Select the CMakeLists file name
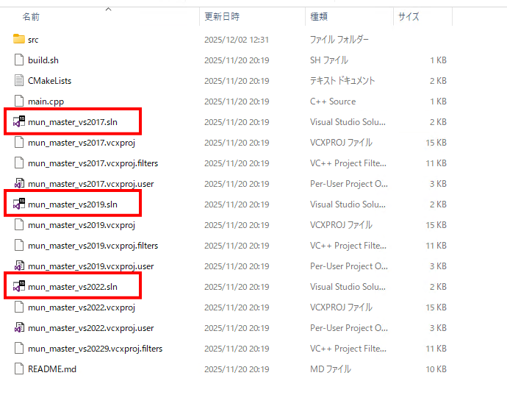The width and height of the screenshot is (507, 395). point(49,81)
